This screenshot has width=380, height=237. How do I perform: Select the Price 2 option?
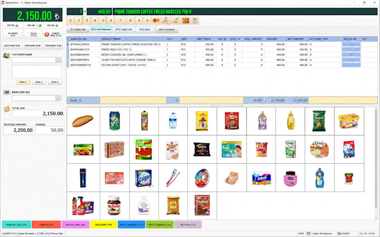pyautogui.click(x=39, y=82)
